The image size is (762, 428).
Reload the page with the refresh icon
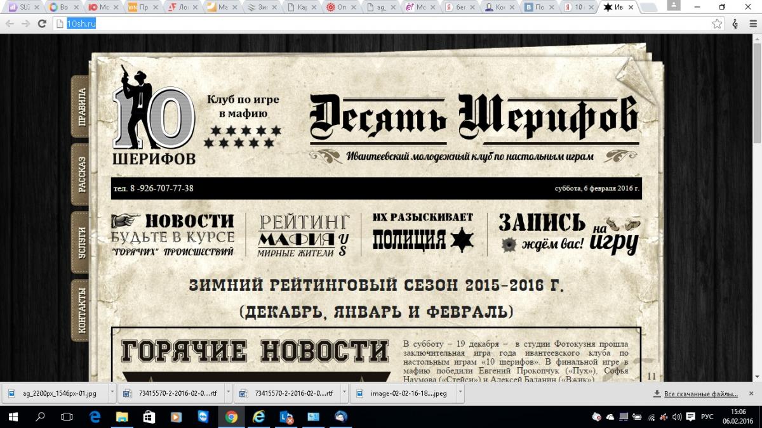[42, 23]
